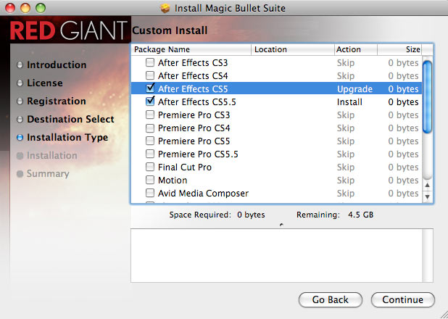The height and width of the screenshot is (319, 448).
Task: Select the Motion package checkbox
Action: click(150, 180)
